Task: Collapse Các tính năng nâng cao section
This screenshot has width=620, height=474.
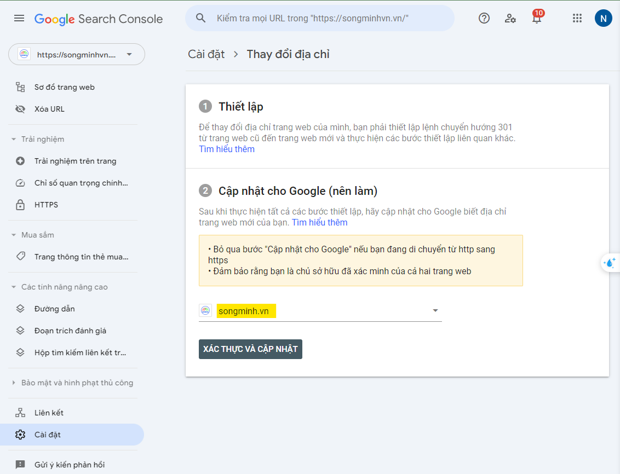Action: (14, 287)
